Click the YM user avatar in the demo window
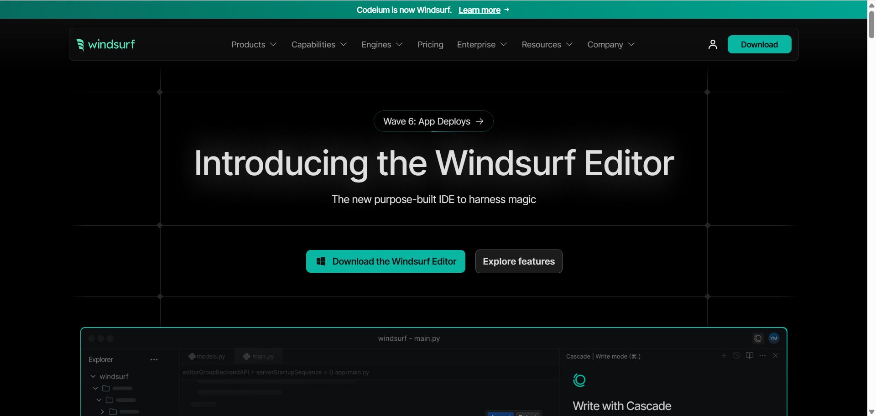The image size is (876, 416). tap(774, 338)
